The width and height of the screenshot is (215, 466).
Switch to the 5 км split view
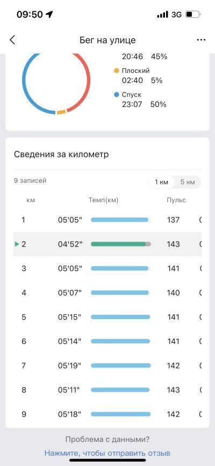click(x=188, y=182)
